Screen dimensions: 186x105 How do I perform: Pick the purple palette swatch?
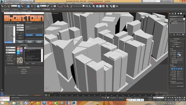pyautogui.click(x=21, y=51)
